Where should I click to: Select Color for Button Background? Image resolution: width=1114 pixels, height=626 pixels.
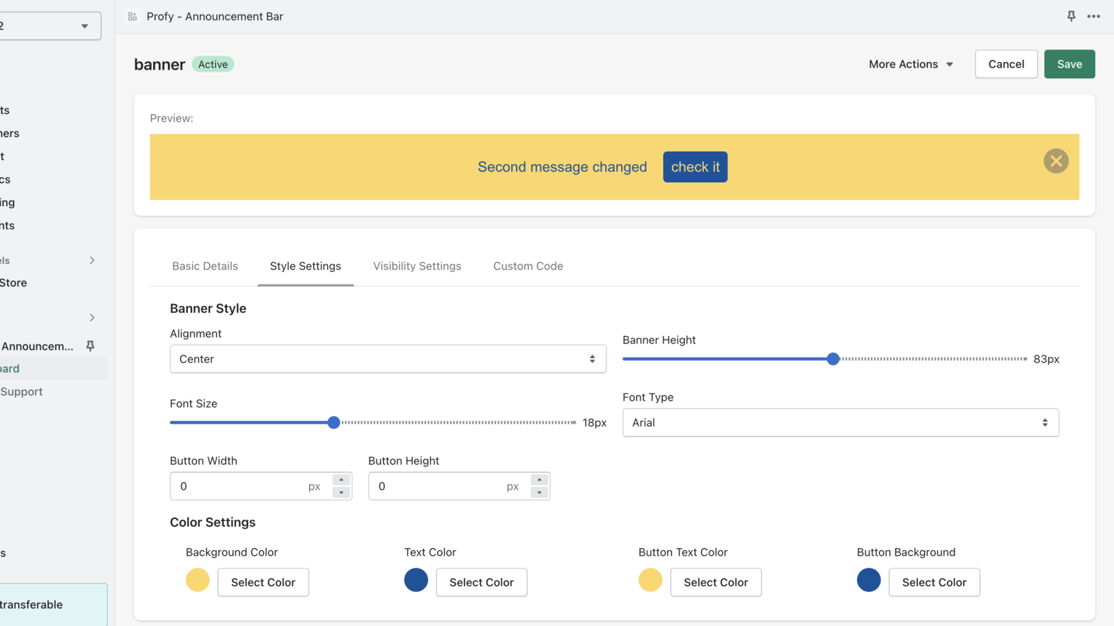coord(934,582)
